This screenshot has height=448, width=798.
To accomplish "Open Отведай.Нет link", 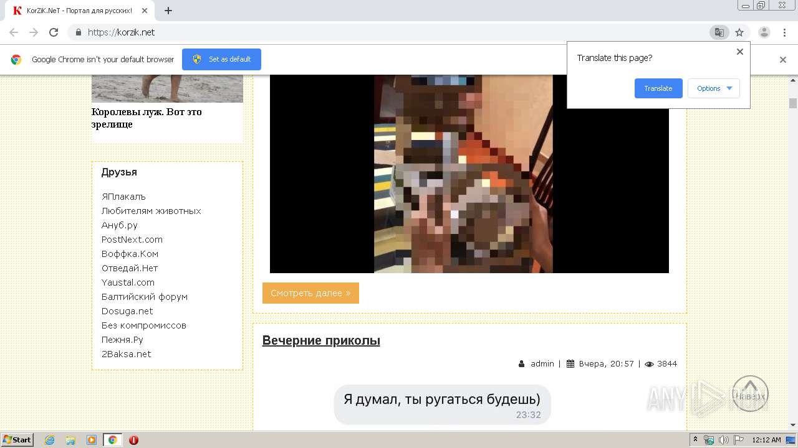I will pyautogui.click(x=130, y=268).
